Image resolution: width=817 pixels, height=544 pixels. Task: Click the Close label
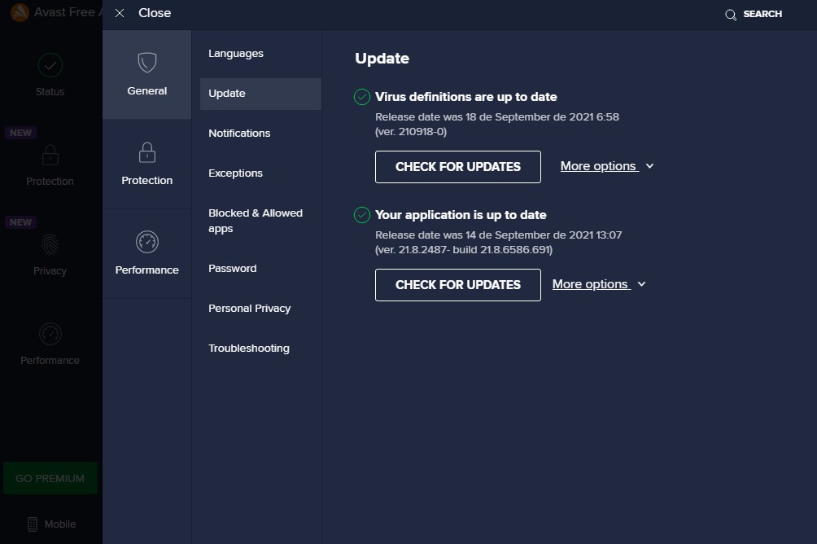tap(155, 13)
